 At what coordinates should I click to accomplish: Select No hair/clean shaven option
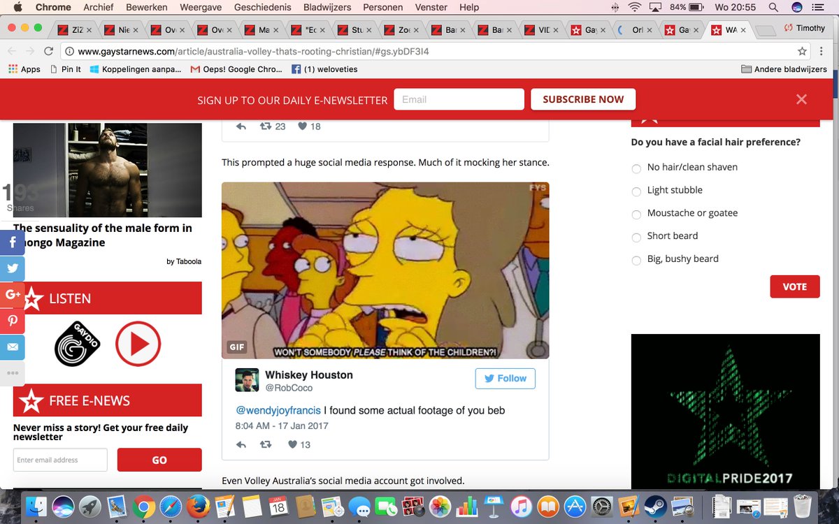[636, 168]
